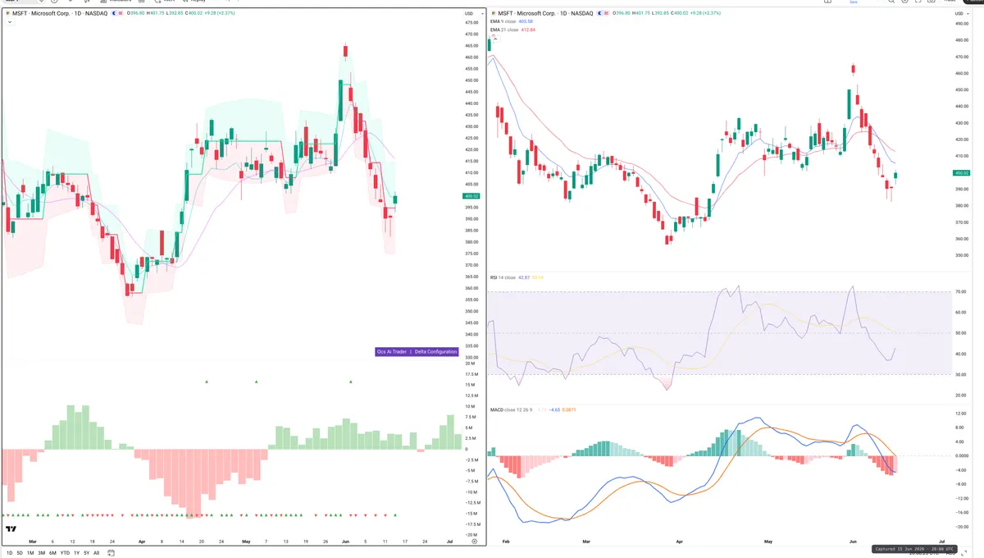Click the 12.00 level on the MACD scale
Viewport: 984px width, 558px height.
point(962,414)
